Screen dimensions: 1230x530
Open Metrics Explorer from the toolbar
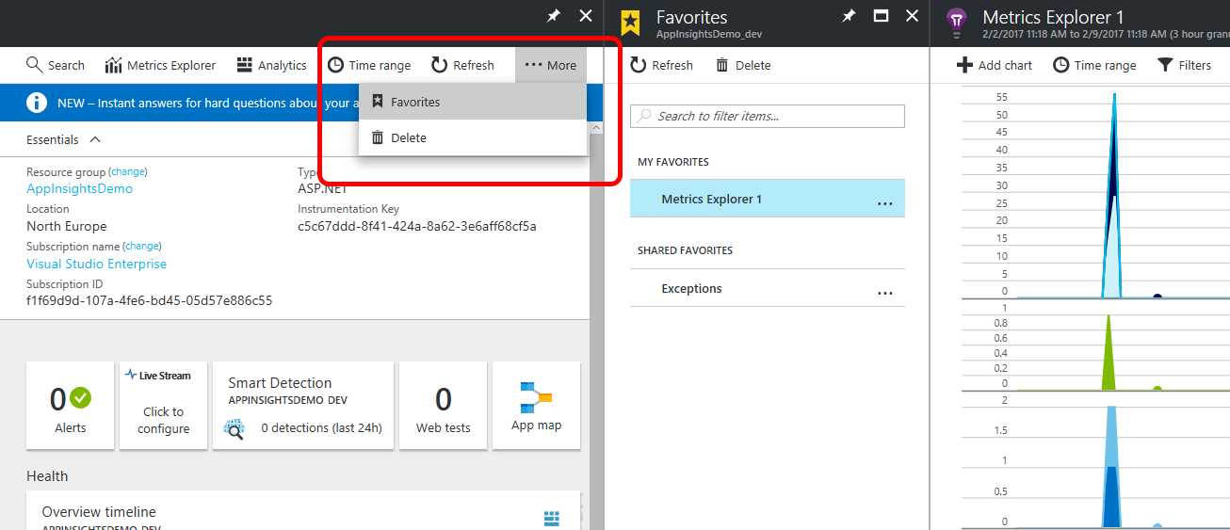[161, 65]
